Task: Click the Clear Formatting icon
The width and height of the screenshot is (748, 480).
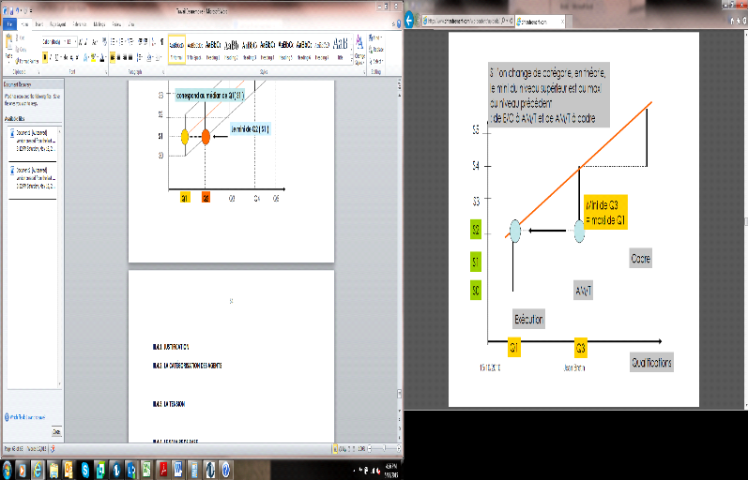Action: (104, 41)
